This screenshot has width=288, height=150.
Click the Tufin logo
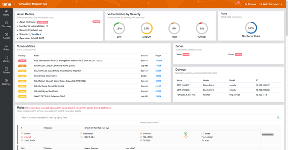7,4
